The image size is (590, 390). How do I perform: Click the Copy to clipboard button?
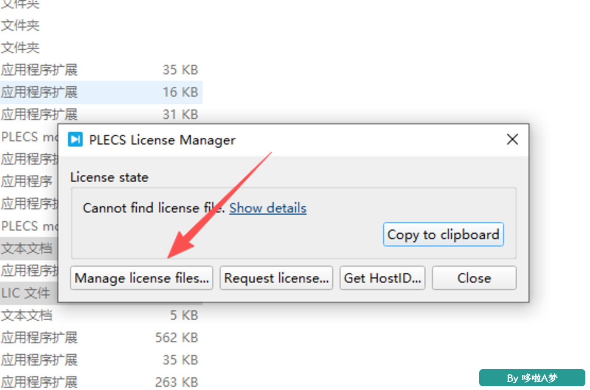[x=443, y=235]
